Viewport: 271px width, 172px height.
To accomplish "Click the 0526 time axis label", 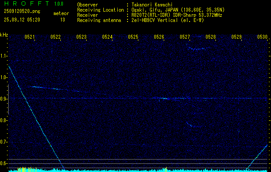I will click(159, 37).
